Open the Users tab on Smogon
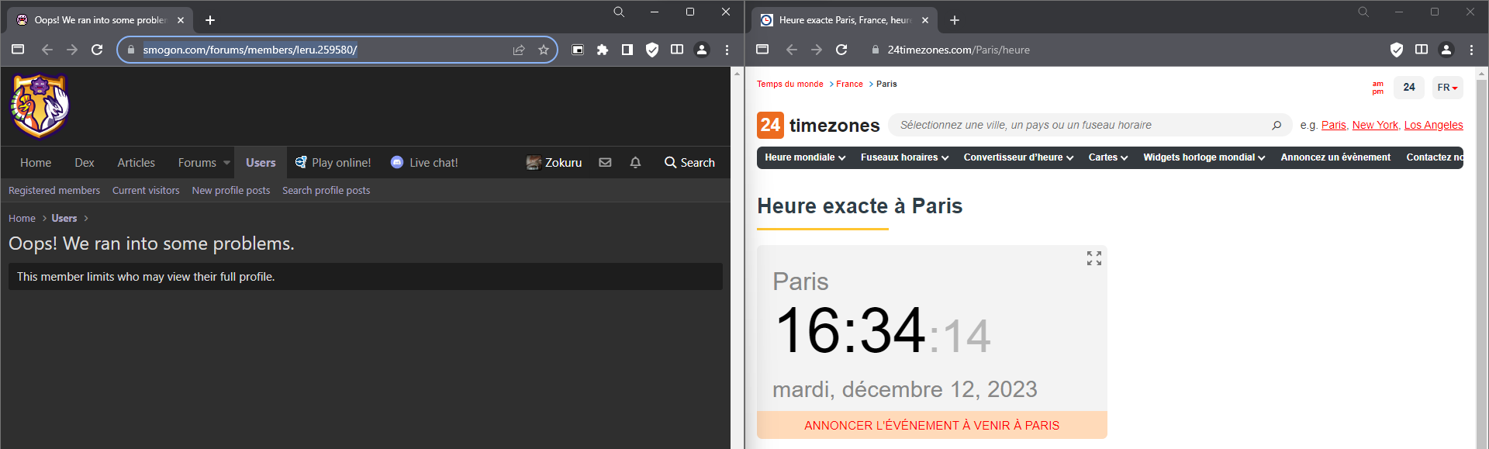The height and width of the screenshot is (449, 1489). tap(261, 163)
